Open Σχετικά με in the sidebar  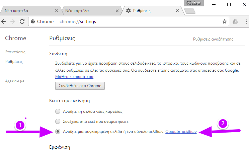[x=15, y=80]
